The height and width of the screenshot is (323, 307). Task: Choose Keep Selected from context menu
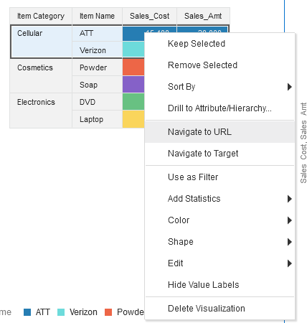[219, 44]
